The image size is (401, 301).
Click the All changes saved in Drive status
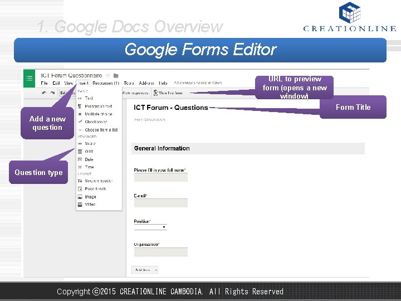[198, 83]
